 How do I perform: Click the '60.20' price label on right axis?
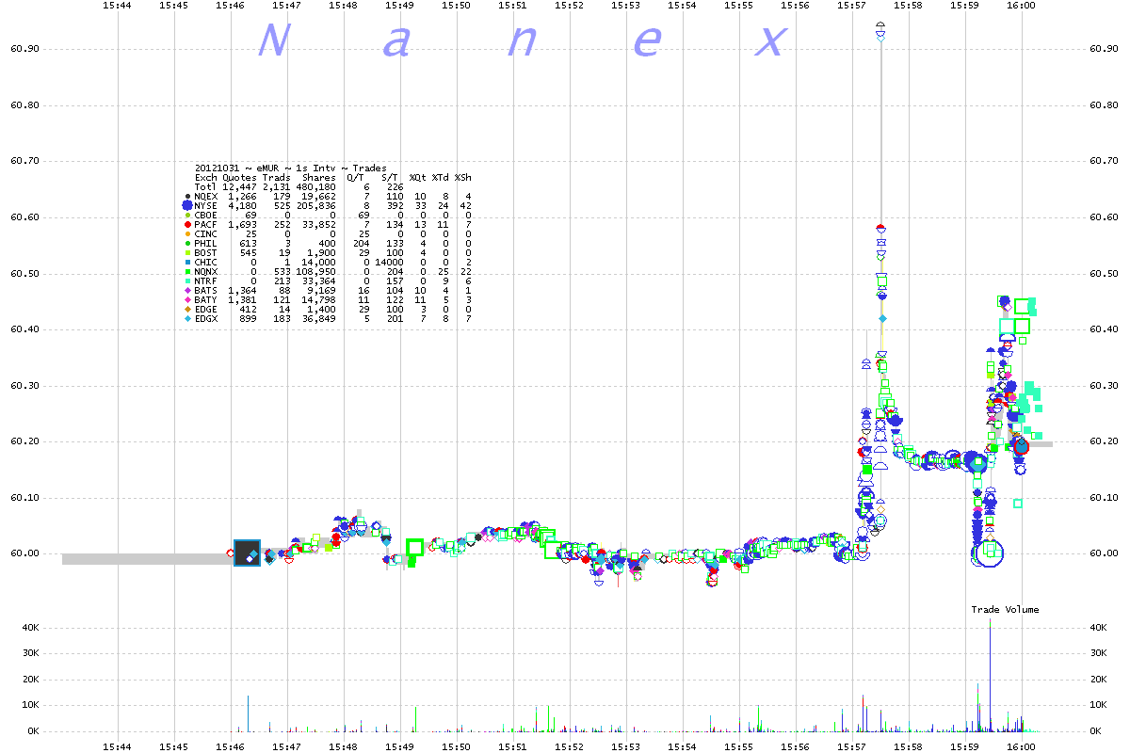[1104, 441]
